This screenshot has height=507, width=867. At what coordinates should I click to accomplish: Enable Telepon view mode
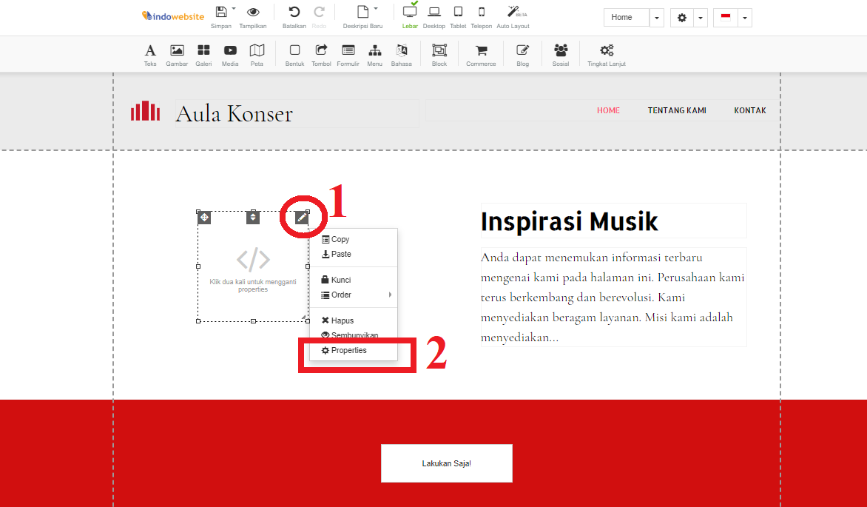click(481, 13)
